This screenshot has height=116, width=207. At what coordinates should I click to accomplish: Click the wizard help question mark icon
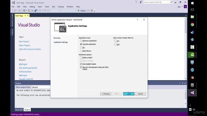tap(137, 20)
